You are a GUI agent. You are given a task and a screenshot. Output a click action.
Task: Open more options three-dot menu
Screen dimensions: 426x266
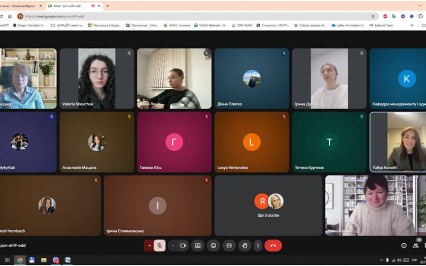click(x=258, y=245)
